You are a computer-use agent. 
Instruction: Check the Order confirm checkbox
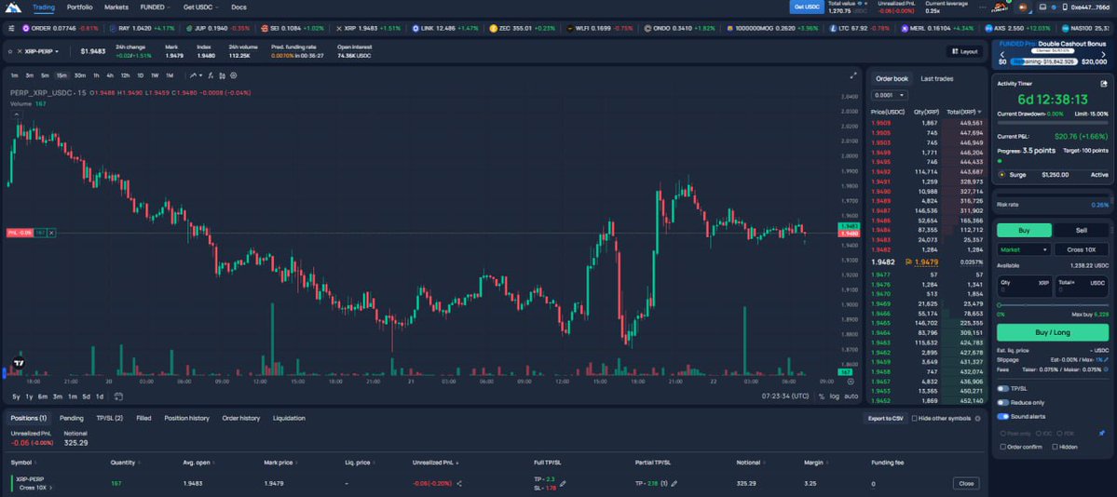[x=1003, y=447]
